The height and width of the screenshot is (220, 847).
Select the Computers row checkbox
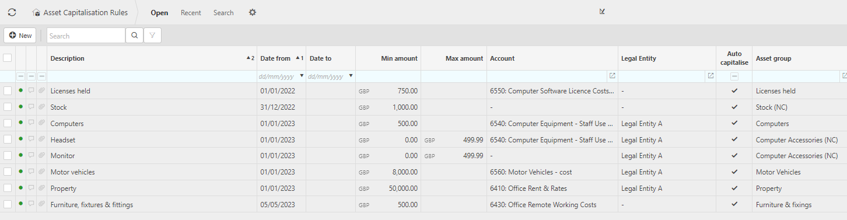tap(8, 123)
